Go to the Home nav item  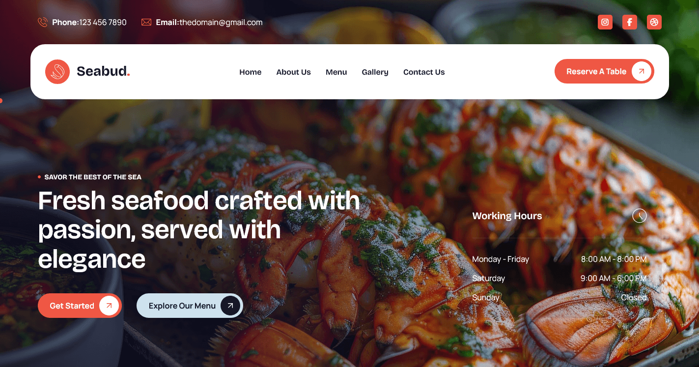click(x=251, y=72)
